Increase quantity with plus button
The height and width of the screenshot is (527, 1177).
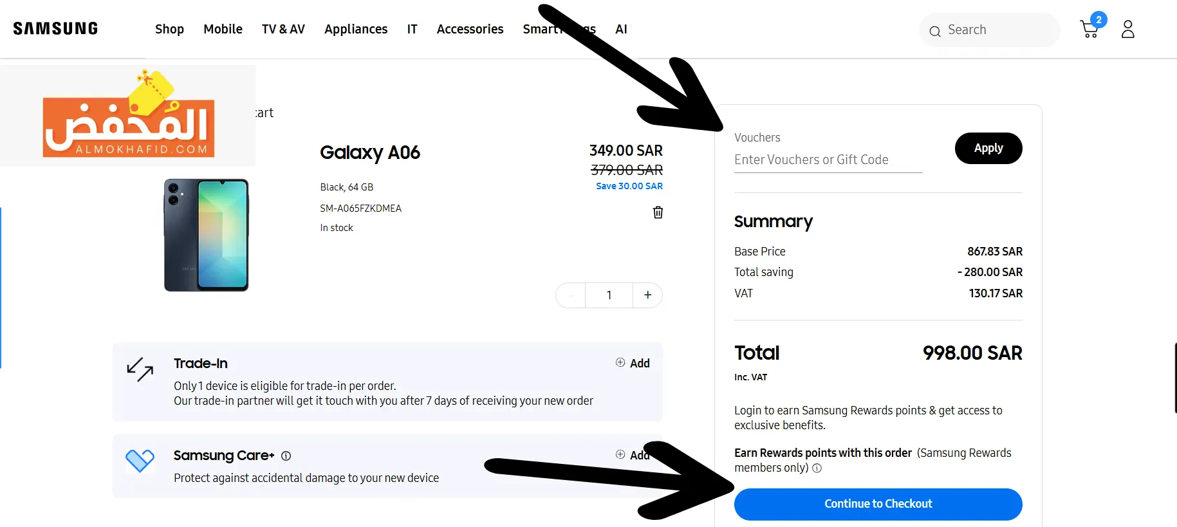pyautogui.click(x=647, y=295)
